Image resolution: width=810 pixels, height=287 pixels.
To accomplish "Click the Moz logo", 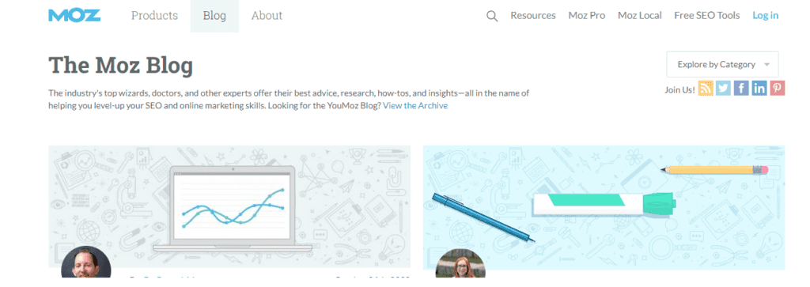I will 74,16.
